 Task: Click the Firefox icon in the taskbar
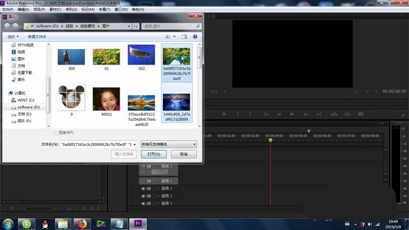coord(83,224)
